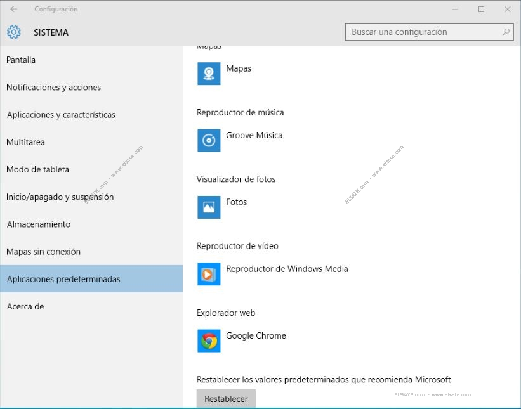Select Aplicaciones y características
The image size is (521, 409).
click(x=91, y=115)
